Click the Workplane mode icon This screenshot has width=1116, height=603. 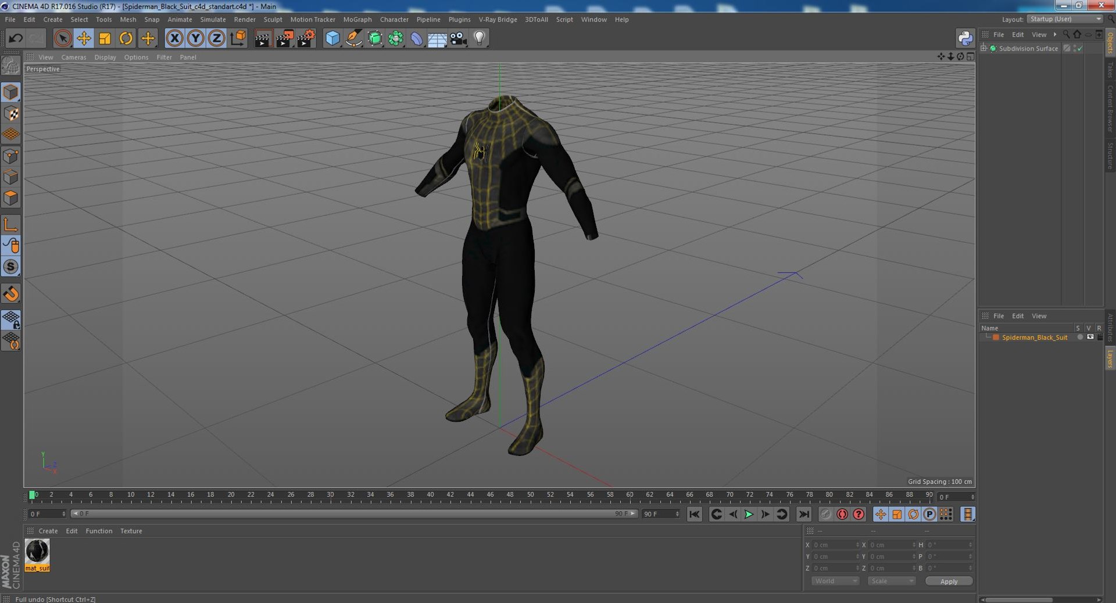[10, 135]
